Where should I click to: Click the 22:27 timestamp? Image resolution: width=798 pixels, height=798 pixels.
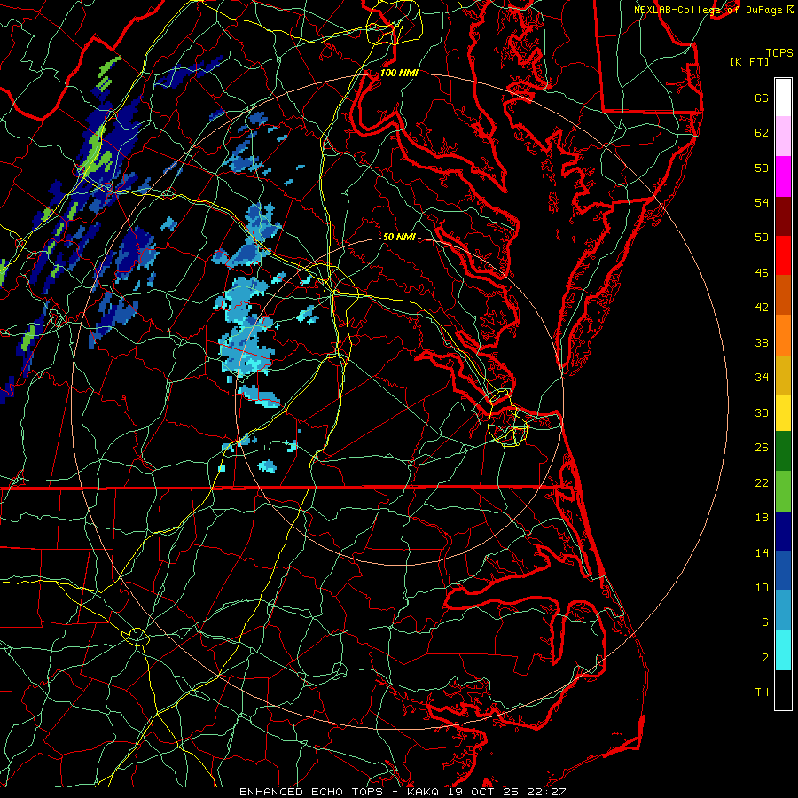tap(548, 792)
